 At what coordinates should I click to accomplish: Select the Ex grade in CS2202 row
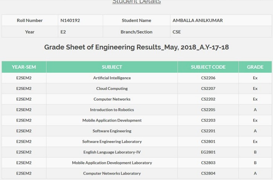coord(255,99)
